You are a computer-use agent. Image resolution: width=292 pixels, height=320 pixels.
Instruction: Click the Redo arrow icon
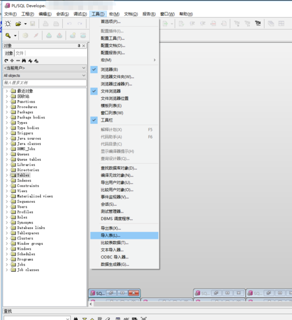[80, 24]
